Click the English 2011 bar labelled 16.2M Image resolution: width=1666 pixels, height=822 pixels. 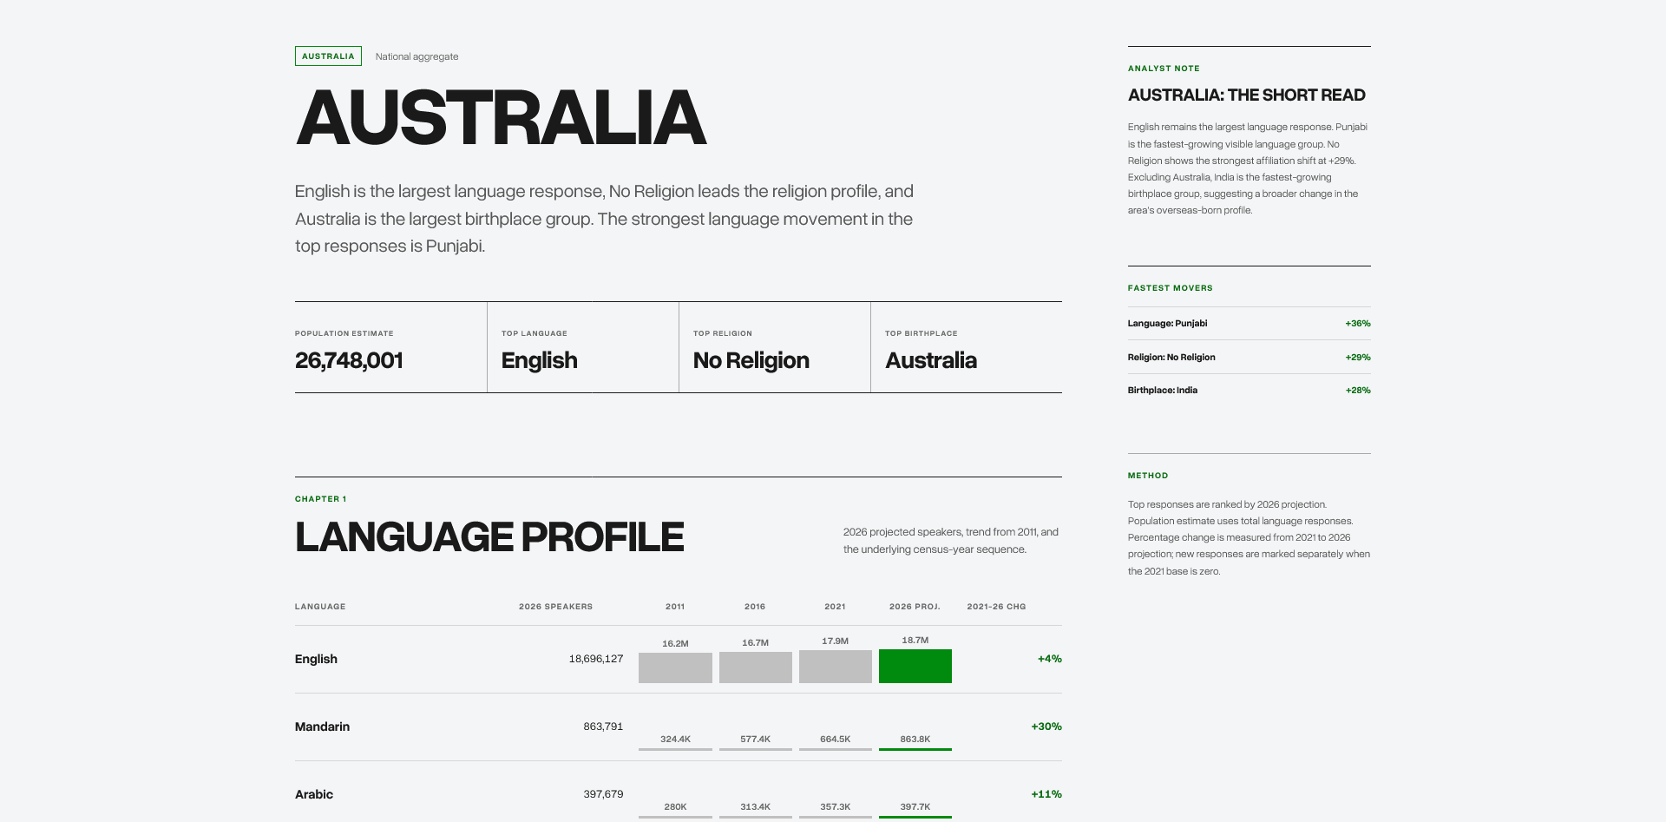click(x=675, y=667)
